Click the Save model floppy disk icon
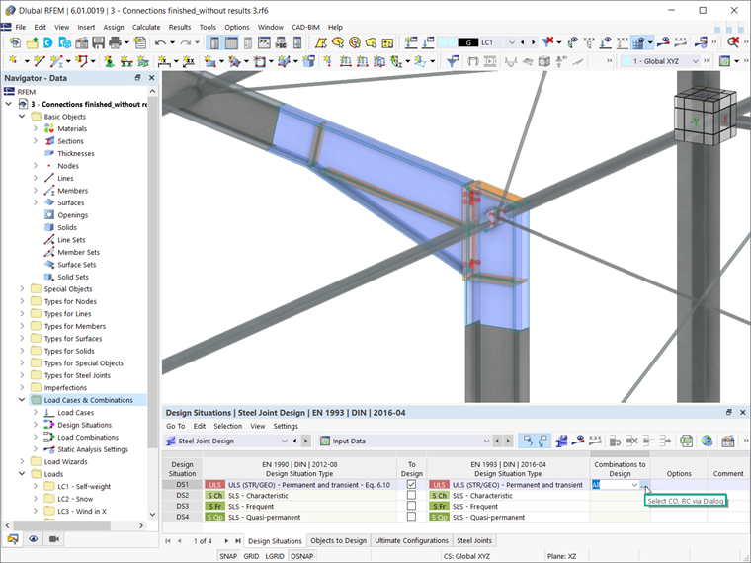The width and height of the screenshot is (751, 563). tap(98, 43)
